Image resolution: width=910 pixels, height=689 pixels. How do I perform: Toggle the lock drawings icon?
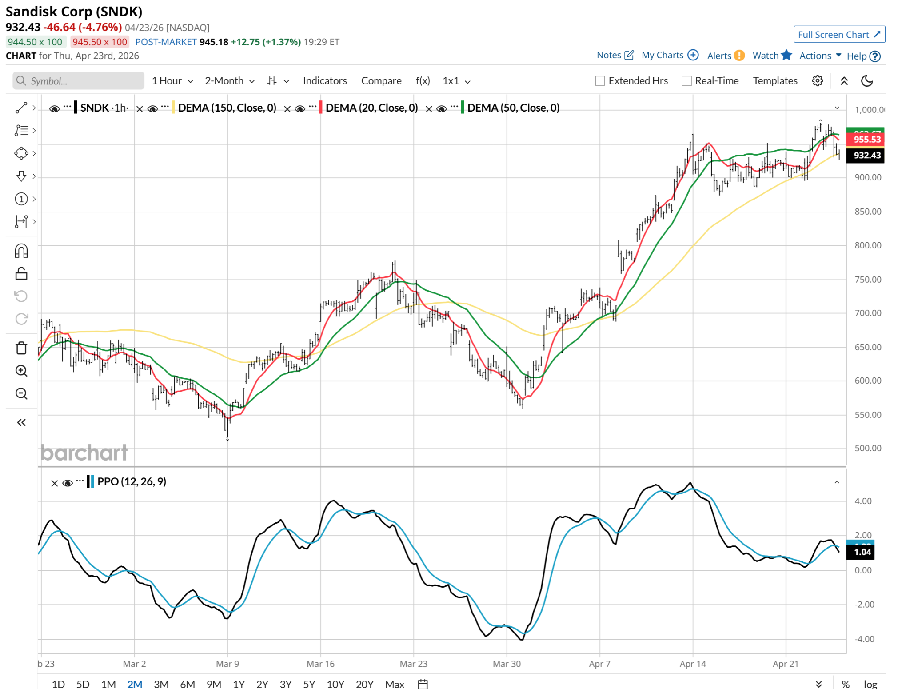pos(21,273)
